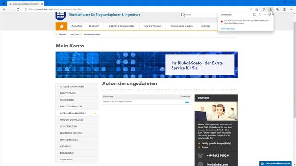The height and width of the screenshot is (166, 296).
Task: Open more options in the Downloads panel
Action: tap(265, 14)
